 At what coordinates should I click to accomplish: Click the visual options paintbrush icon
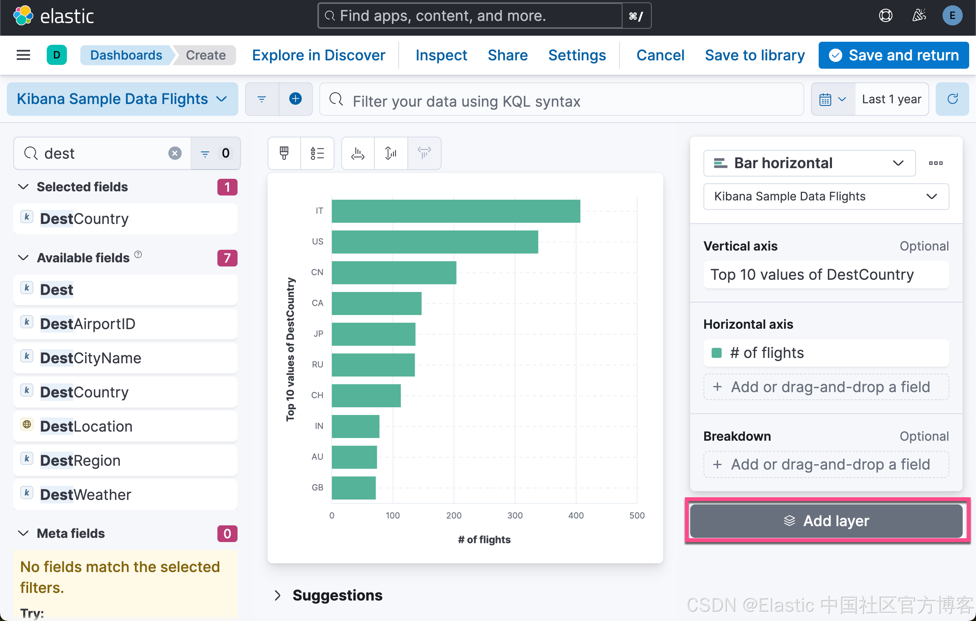pyautogui.click(x=284, y=153)
